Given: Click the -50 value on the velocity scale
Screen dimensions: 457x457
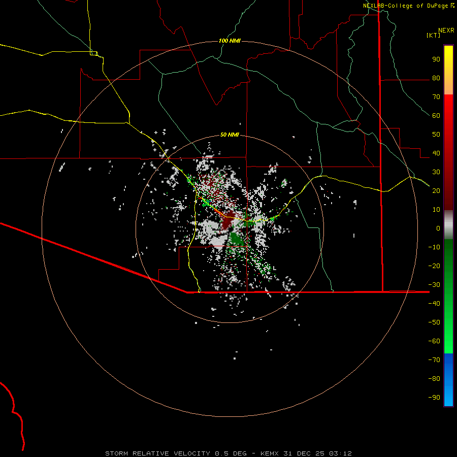Looking at the screenshot, I should click(434, 322).
